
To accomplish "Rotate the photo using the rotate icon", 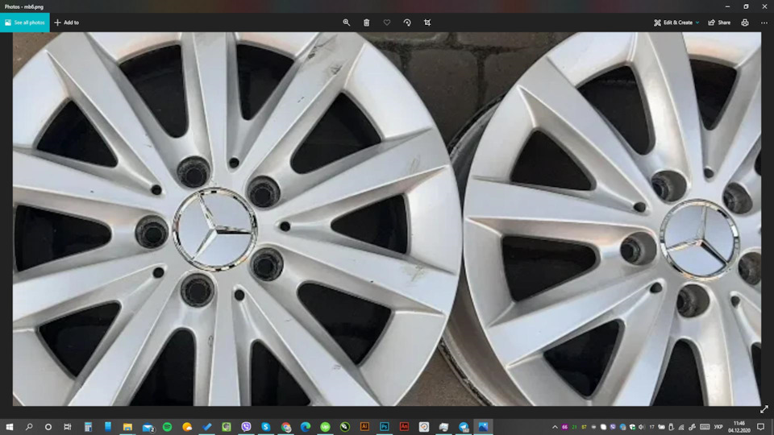I will pos(407,23).
